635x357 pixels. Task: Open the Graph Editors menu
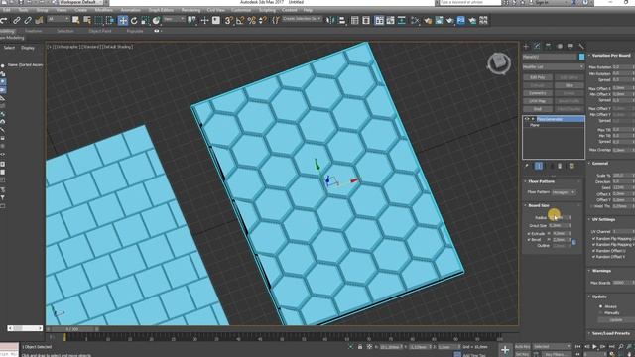(x=161, y=10)
